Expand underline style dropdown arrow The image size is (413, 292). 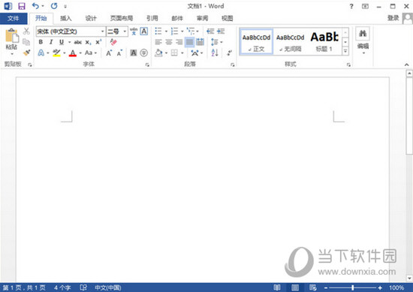pos(69,42)
